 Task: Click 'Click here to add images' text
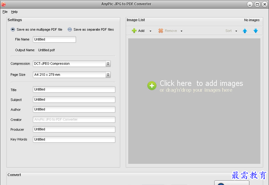click(x=201, y=83)
